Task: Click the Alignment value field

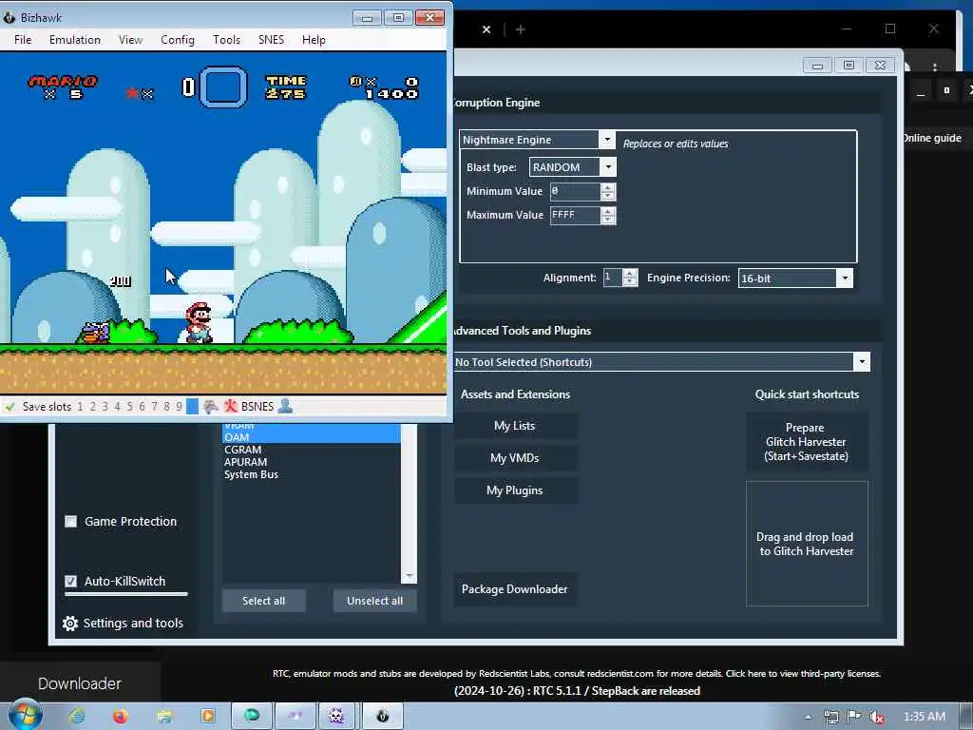Action: point(613,278)
